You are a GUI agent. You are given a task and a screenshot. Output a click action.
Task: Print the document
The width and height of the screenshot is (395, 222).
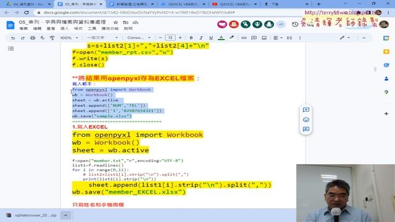coord(33,38)
